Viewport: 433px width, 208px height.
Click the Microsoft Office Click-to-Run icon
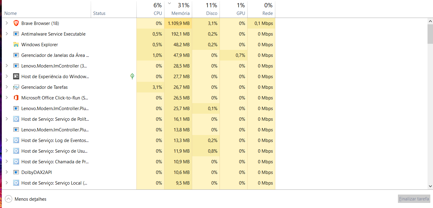pos(16,98)
